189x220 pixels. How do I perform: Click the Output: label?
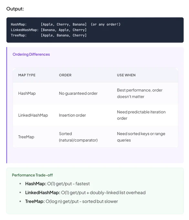point(15,9)
